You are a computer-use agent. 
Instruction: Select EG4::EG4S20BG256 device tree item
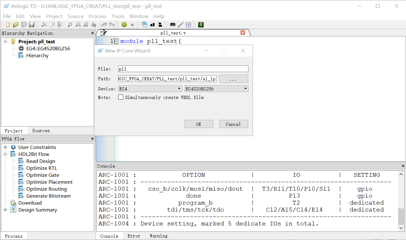tap(48, 49)
